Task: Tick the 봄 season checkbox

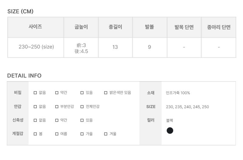Action: 35,134
